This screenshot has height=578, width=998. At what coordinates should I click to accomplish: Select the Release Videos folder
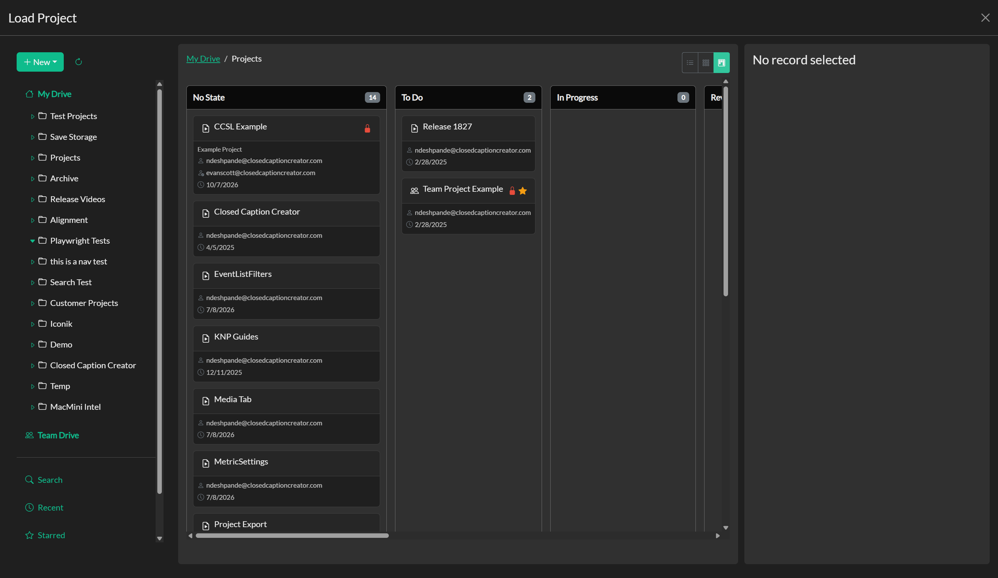[78, 199]
